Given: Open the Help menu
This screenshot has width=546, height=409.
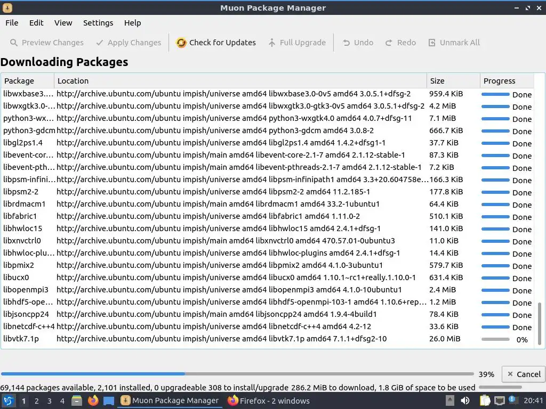Looking at the screenshot, I should pyautogui.click(x=132, y=23).
